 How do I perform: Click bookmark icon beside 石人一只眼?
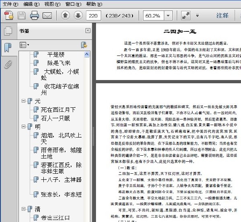[x=36, y=118]
